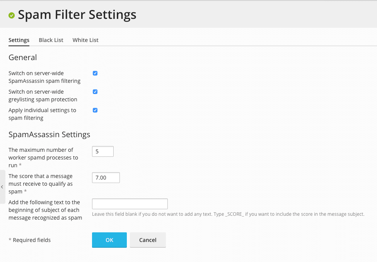
Task: Click the green status checkmark icon
Action: pyautogui.click(x=12, y=15)
